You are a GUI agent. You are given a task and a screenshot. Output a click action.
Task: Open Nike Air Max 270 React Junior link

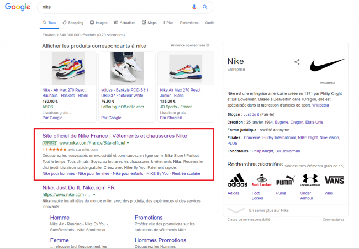coord(180,93)
